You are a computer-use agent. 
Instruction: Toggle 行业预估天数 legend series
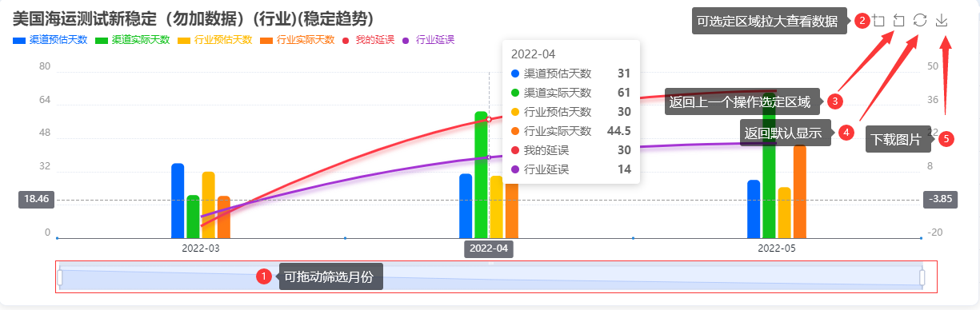215,40
